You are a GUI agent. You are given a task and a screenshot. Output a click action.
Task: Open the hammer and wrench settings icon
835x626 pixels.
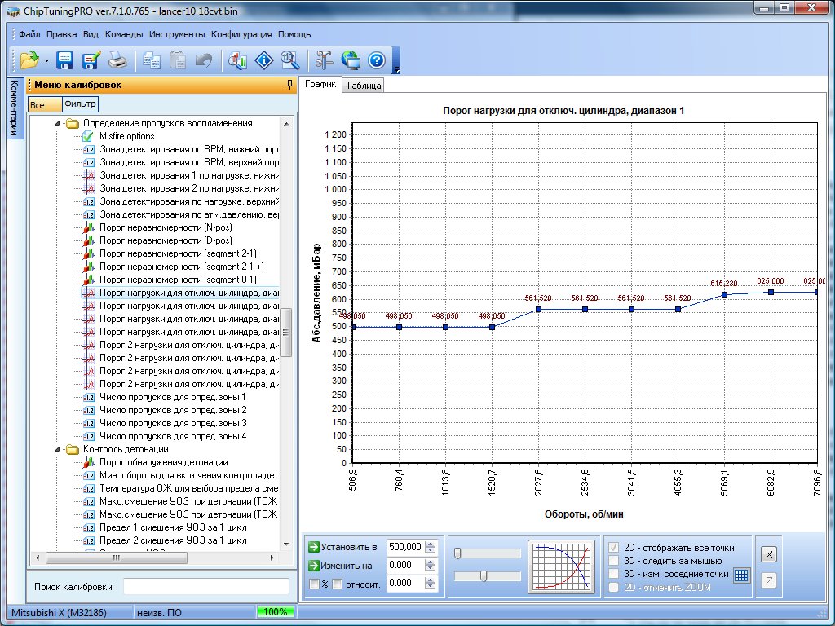pos(324,60)
